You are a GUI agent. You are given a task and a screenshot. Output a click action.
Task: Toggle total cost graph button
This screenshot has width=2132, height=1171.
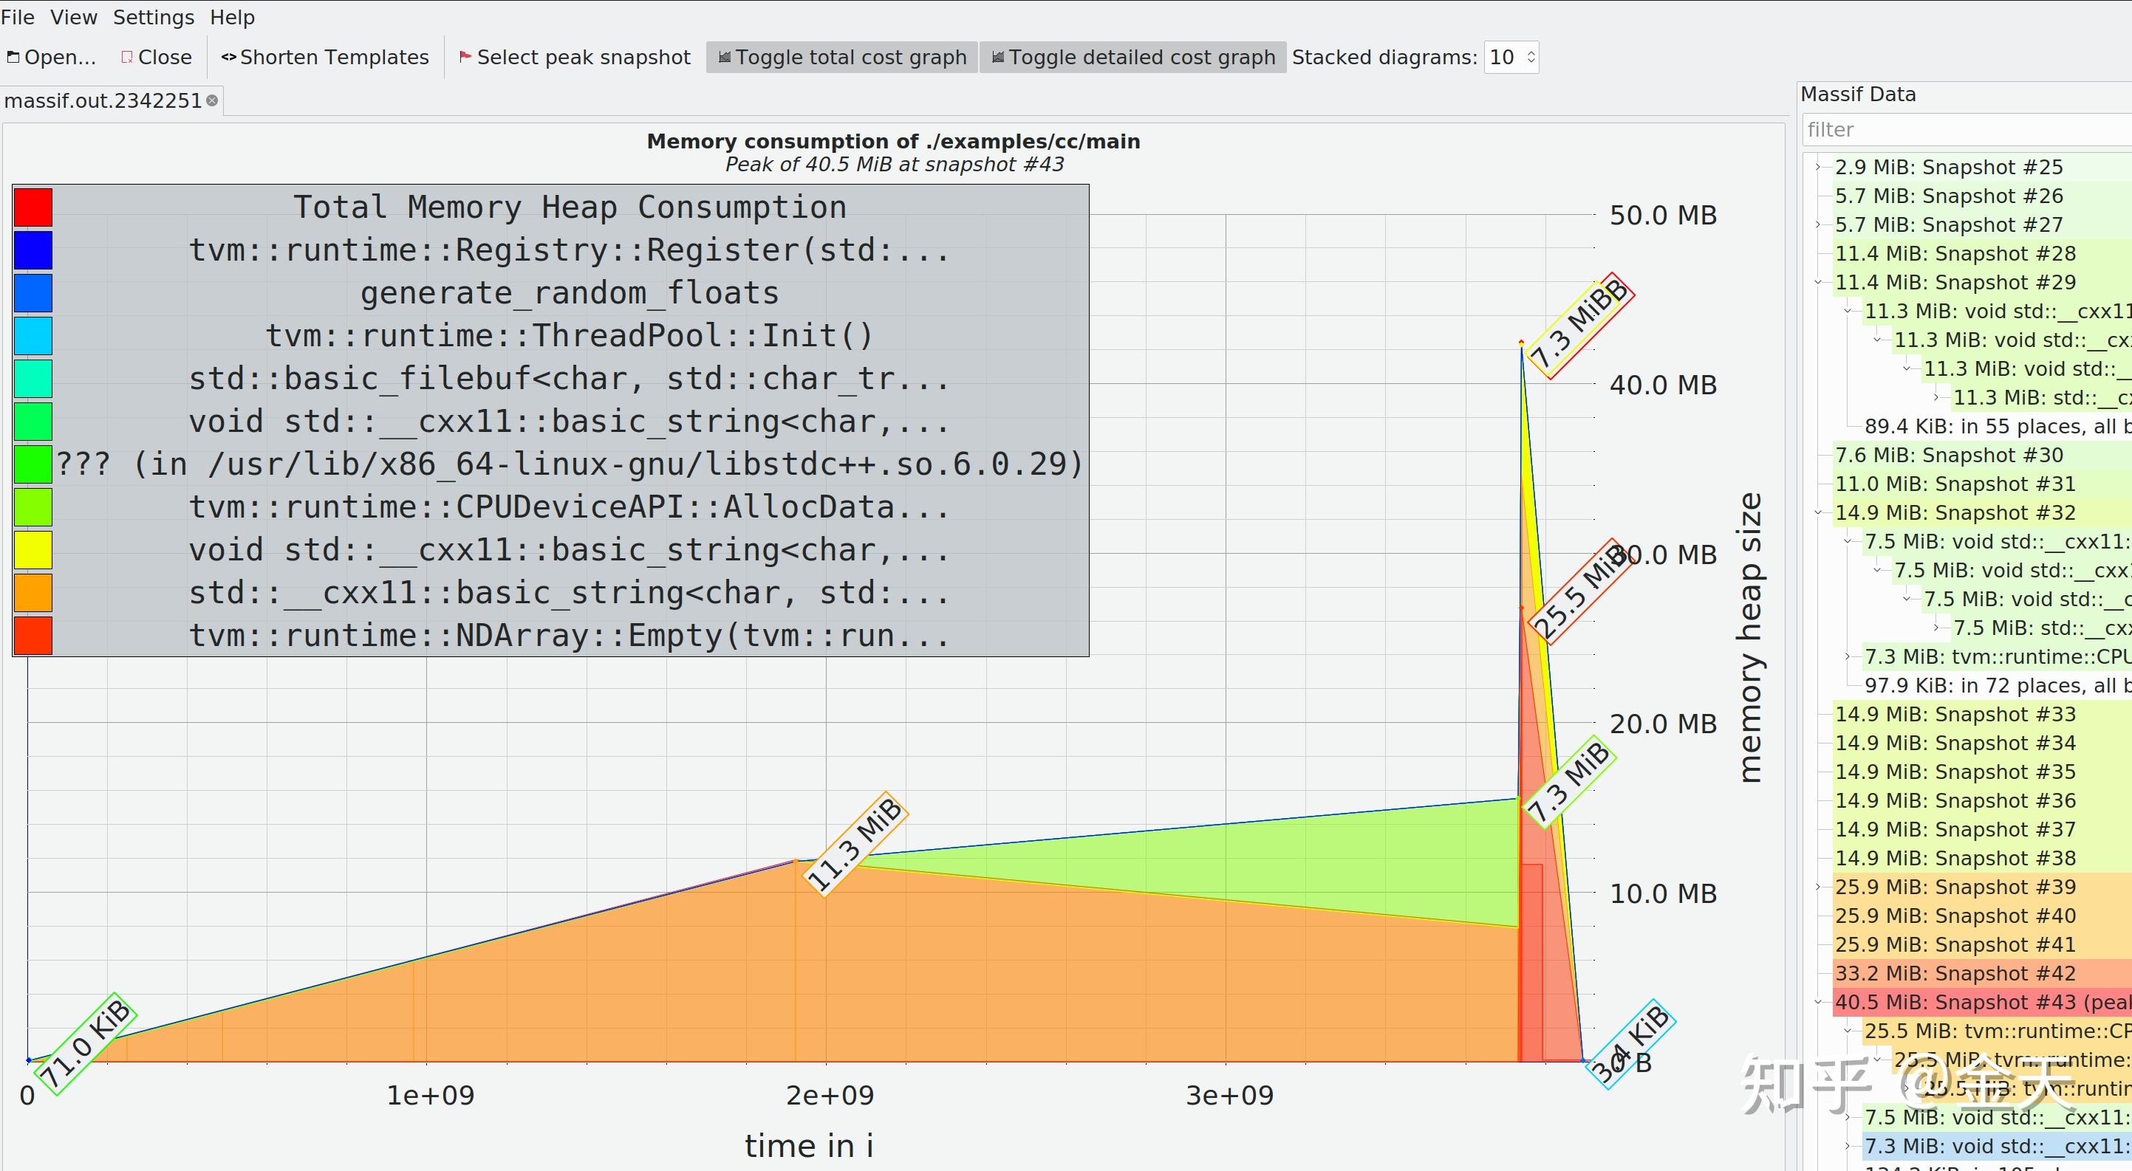[x=841, y=57]
